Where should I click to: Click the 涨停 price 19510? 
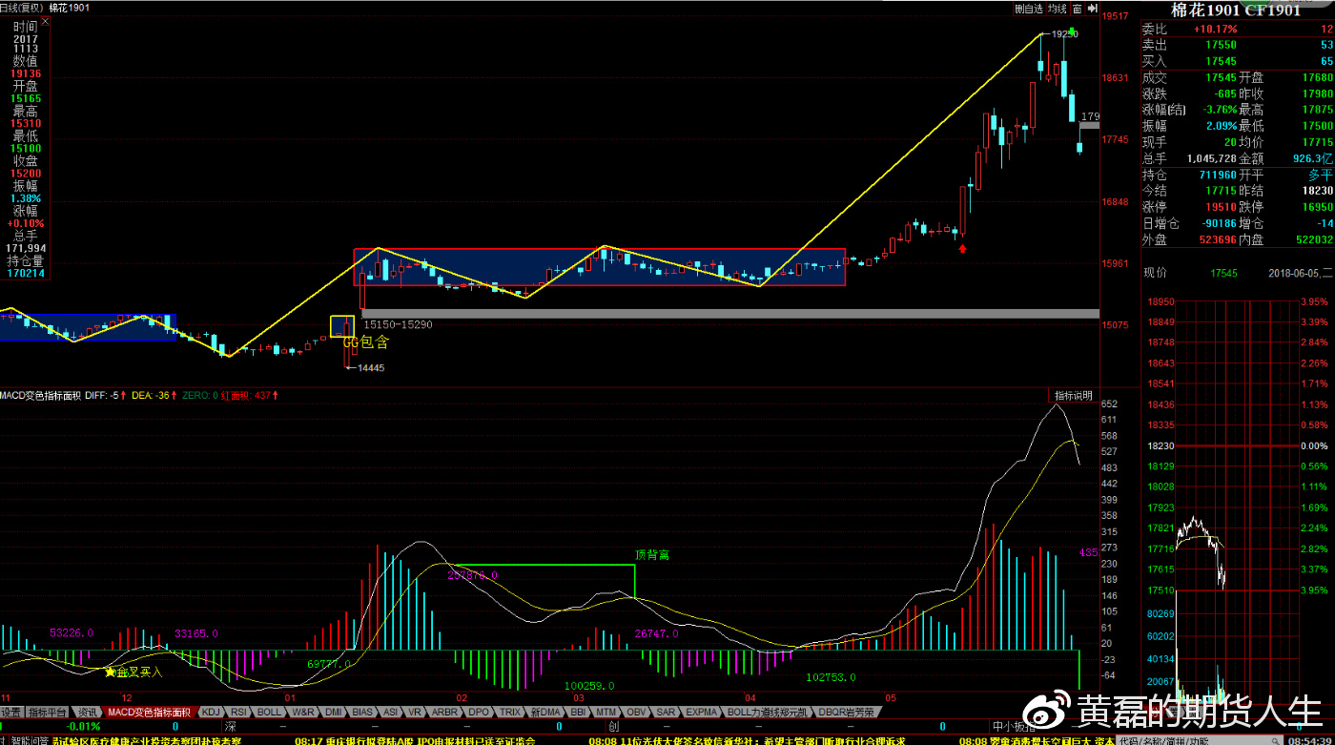1221,207
